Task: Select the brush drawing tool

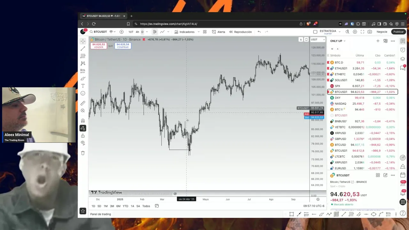Action: pos(83,79)
